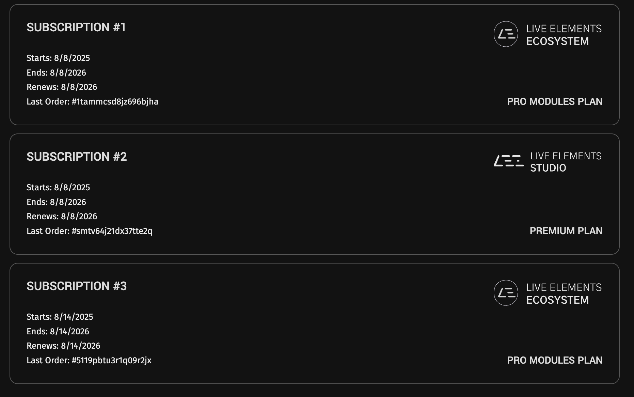The height and width of the screenshot is (397, 634).
Task: Click the Pro Modules Plan label in Subscription #1
Action: click(554, 101)
